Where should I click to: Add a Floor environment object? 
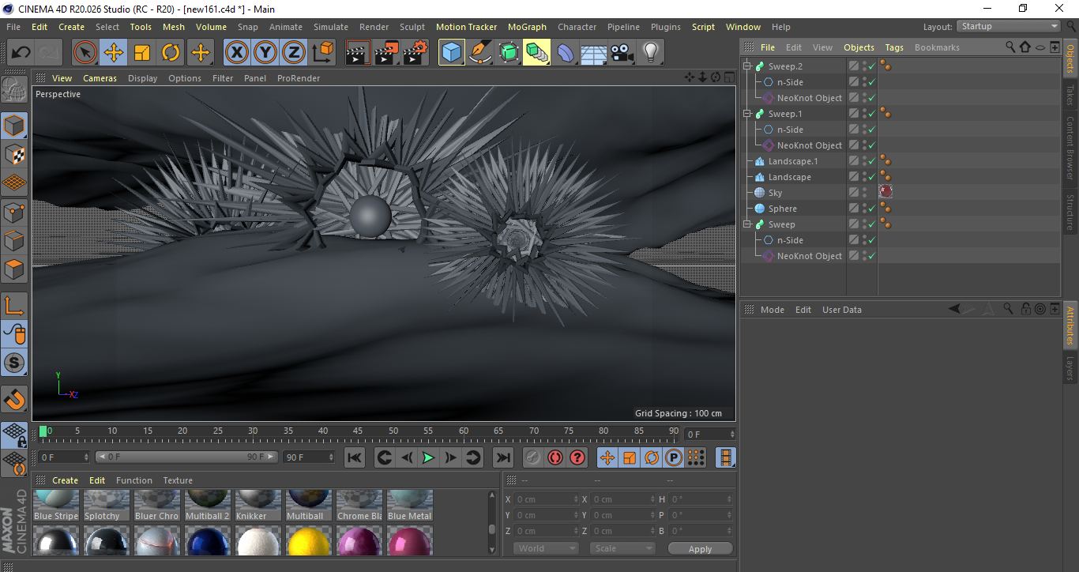(x=594, y=53)
